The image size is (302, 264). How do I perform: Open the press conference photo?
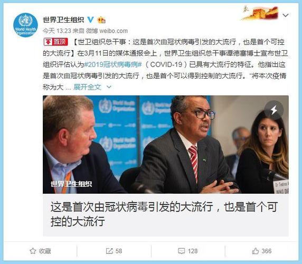tap(166, 145)
